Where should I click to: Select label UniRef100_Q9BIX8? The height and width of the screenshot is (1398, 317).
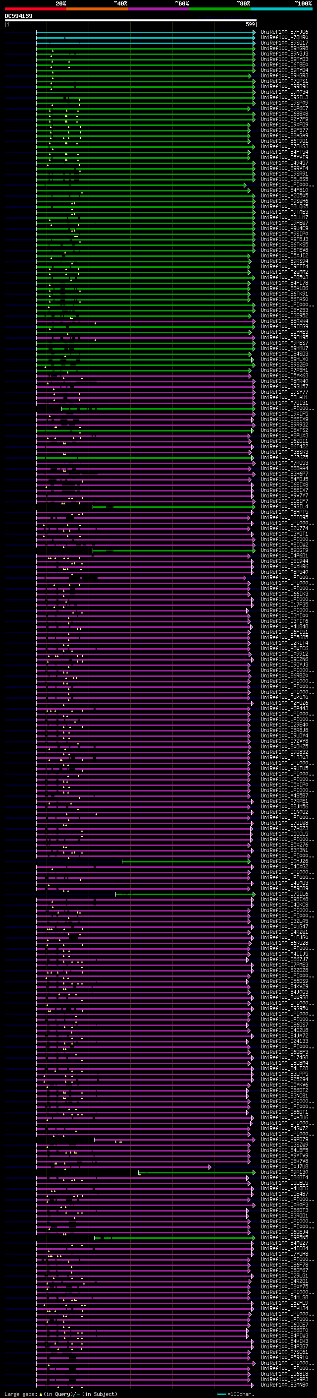[284, 899]
